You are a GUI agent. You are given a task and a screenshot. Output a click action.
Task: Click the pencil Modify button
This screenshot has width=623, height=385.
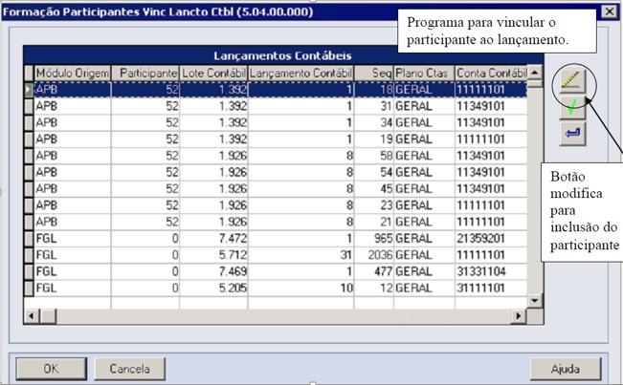572,81
